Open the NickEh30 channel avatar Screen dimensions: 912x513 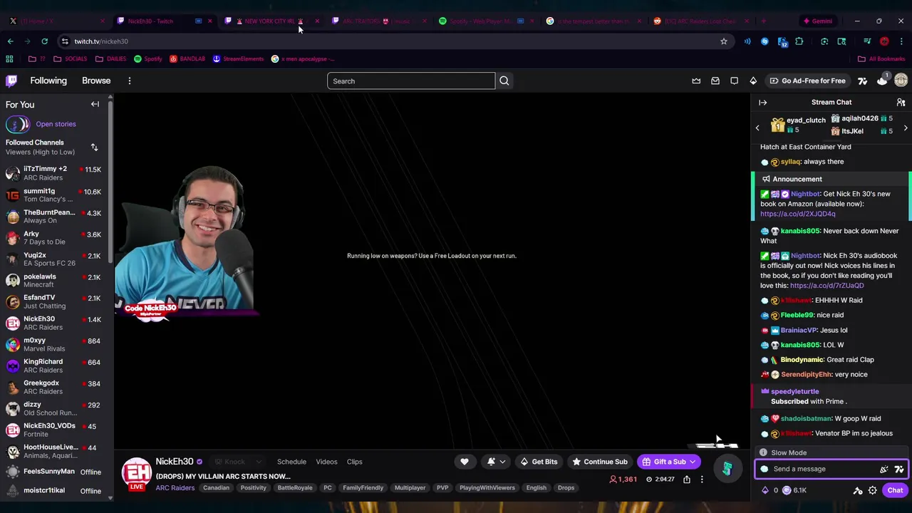136,473
